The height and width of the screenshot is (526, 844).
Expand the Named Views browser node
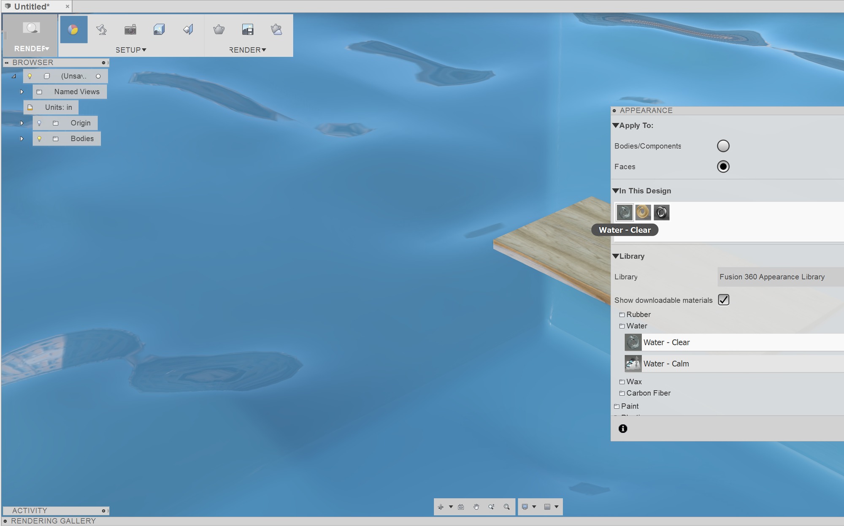point(22,92)
